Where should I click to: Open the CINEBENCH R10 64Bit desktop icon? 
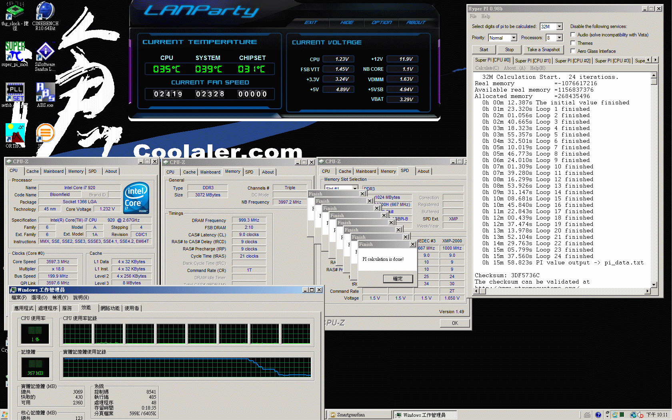coord(45,15)
